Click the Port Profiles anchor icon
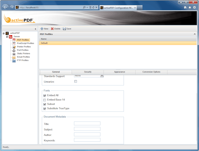Screen dimensions: 199x151 [x=14, y=50]
